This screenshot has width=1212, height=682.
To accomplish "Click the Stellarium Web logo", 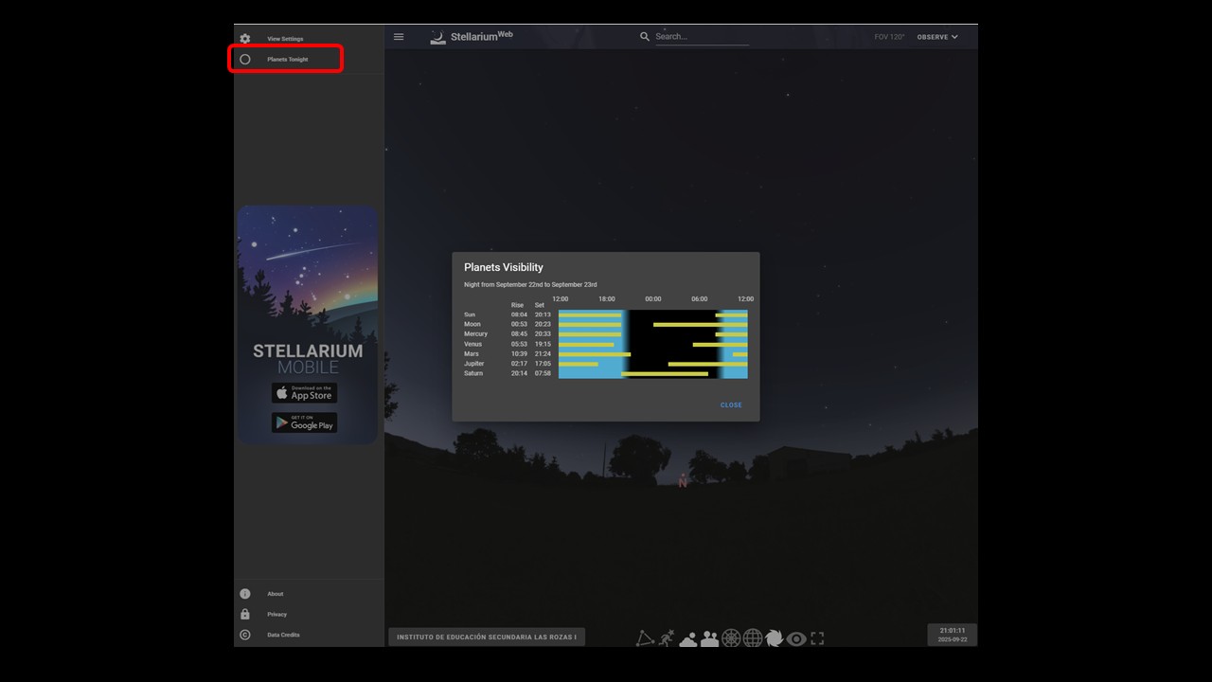I will tap(472, 37).
